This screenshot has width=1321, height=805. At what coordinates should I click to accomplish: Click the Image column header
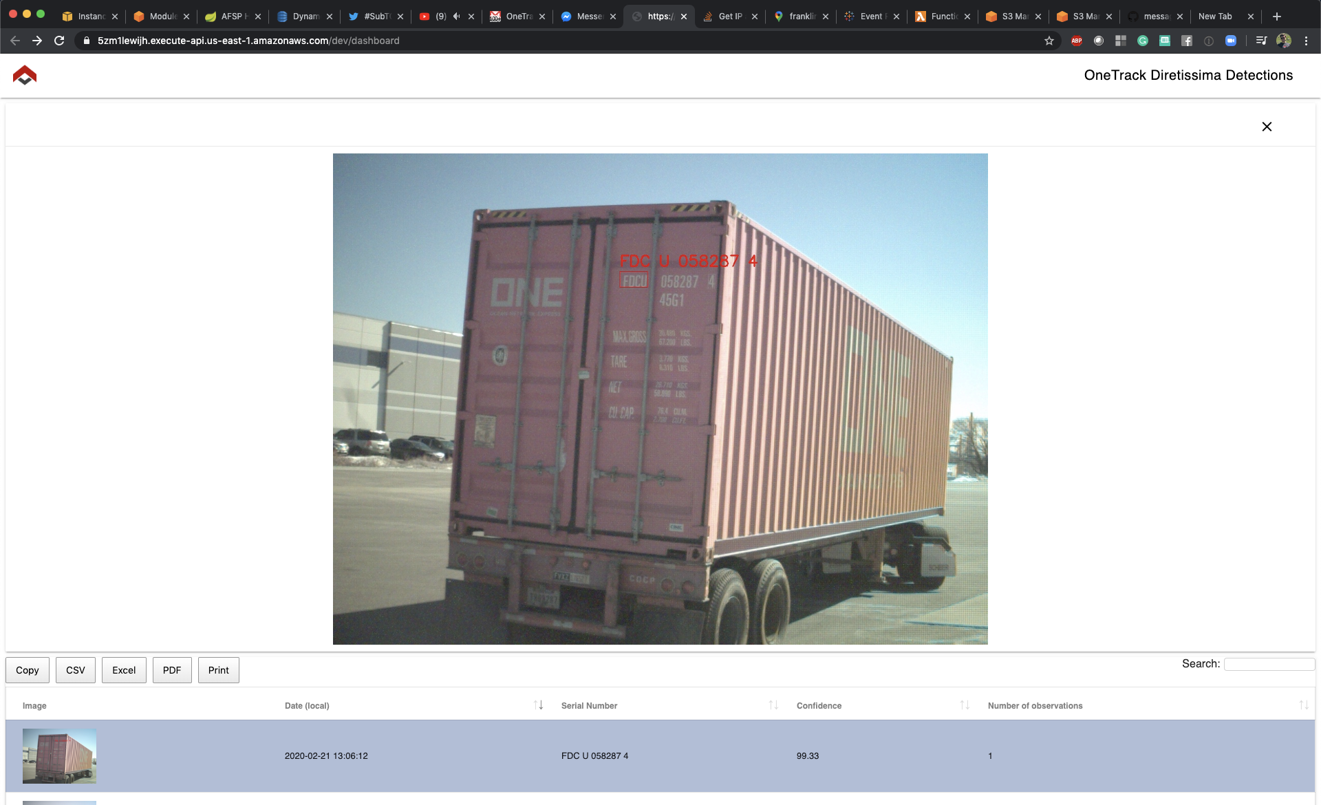click(x=34, y=705)
